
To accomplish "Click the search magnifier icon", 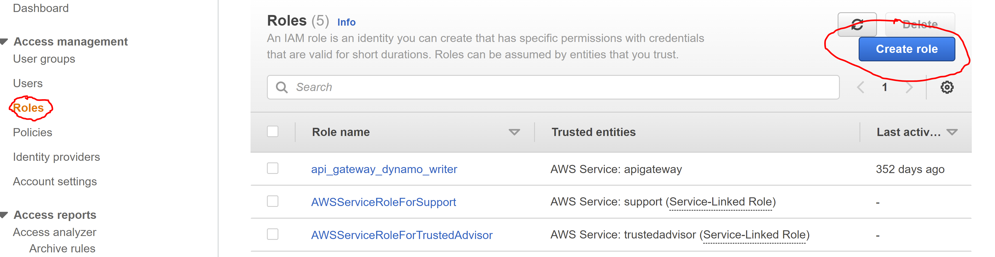I will click(282, 87).
